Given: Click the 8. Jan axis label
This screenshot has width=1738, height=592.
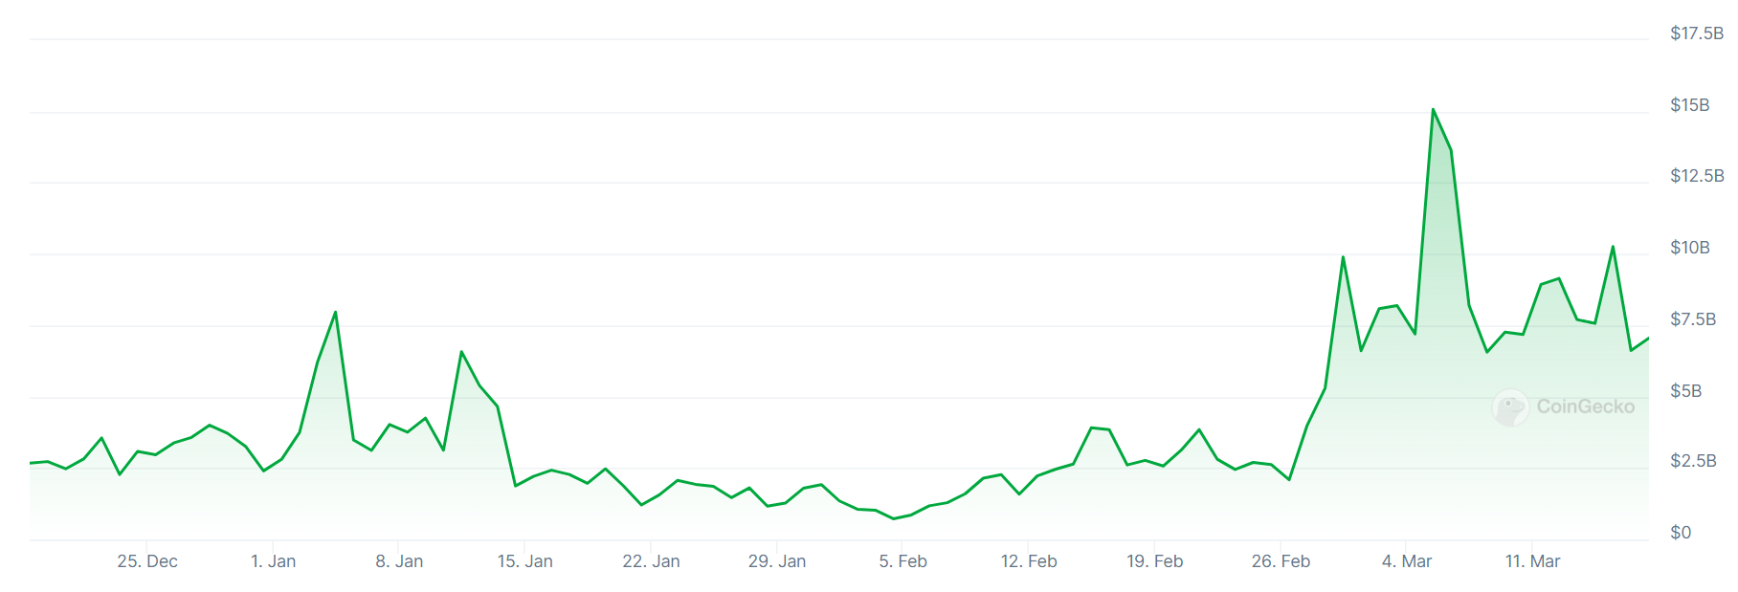Looking at the screenshot, I should pyautogui.click(x=399, y=561).
